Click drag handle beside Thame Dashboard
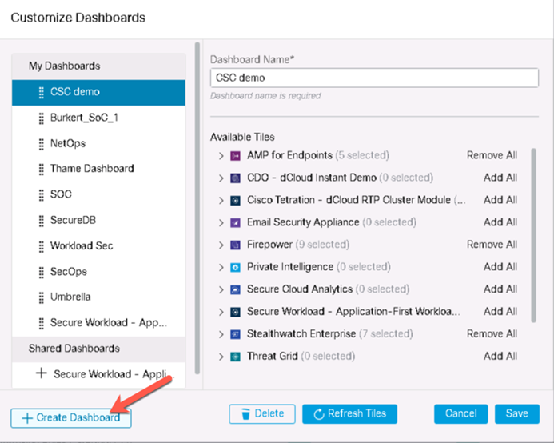Screen dimensions: 554x443 (x=42, y=169)
